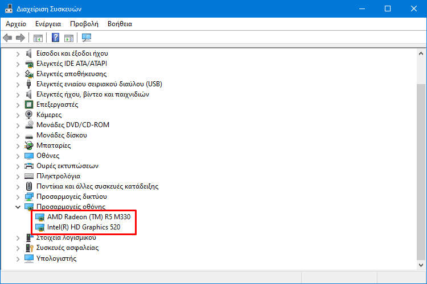Expand the Προσαρμογείς δικτύου node
This screenshot has height=284, width=427.
pos(18,197)
